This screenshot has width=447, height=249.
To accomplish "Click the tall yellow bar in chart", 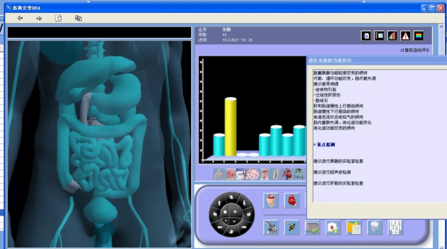I will pyautogui.click(x=230, y=127).
